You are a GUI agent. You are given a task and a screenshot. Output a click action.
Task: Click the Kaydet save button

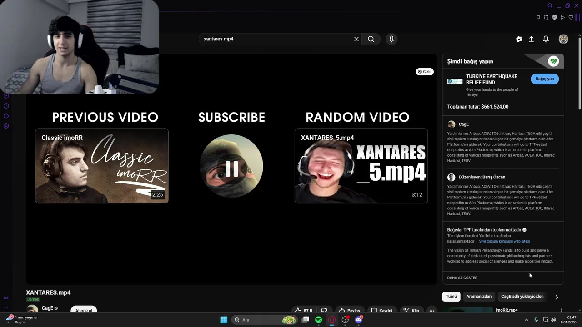(381, 310)
